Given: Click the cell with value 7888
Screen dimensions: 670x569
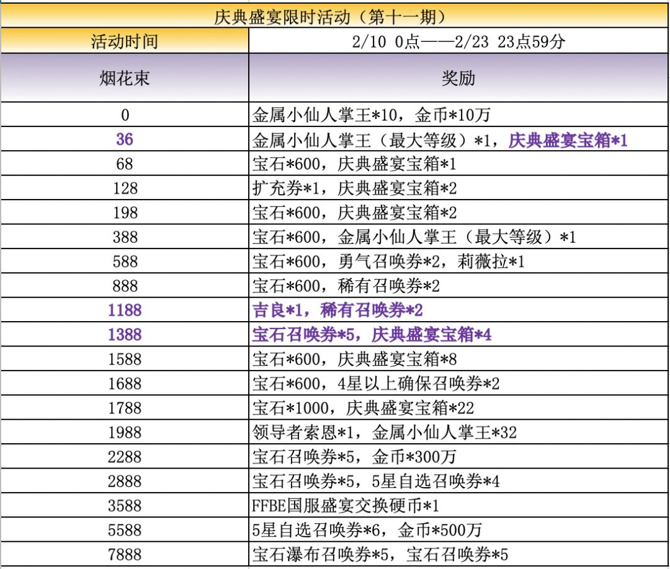Looking at the screenshot, I should (124, 555).
